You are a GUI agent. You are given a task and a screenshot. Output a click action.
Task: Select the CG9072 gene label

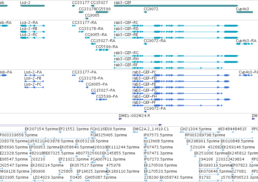point(151,9)
